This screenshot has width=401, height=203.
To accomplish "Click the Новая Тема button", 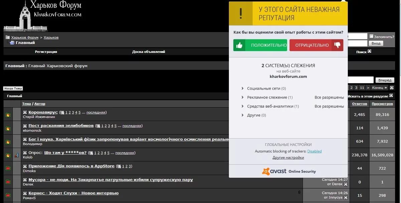I will click(x=13, y=88).
